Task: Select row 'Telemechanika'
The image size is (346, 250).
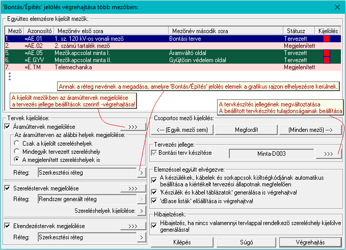Action: [173, 67]
